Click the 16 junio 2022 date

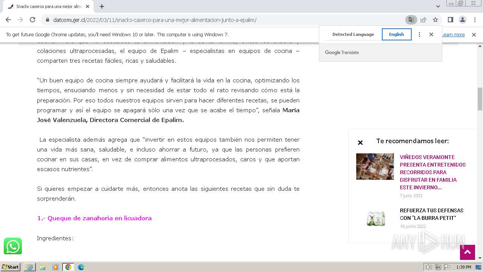(413, 226)
